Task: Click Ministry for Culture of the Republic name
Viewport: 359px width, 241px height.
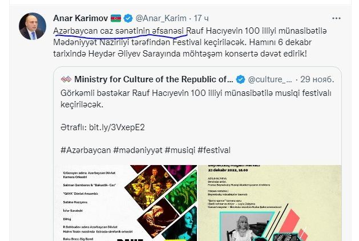Action: click(x=154, y=79)
